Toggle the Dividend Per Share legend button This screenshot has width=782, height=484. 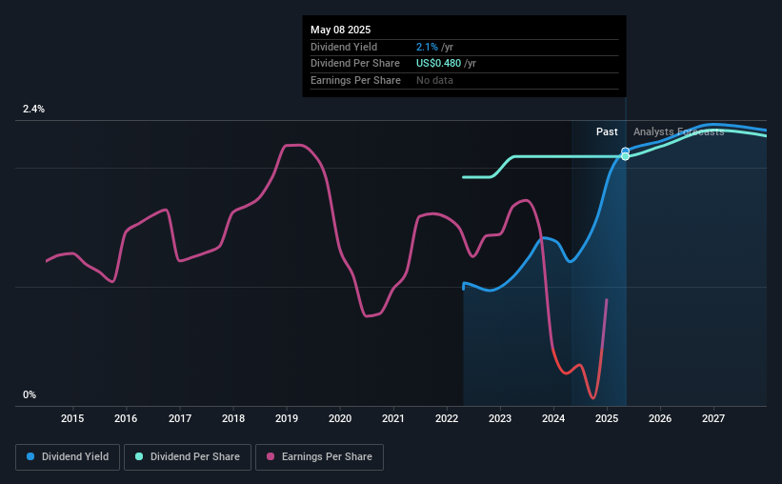188,457
